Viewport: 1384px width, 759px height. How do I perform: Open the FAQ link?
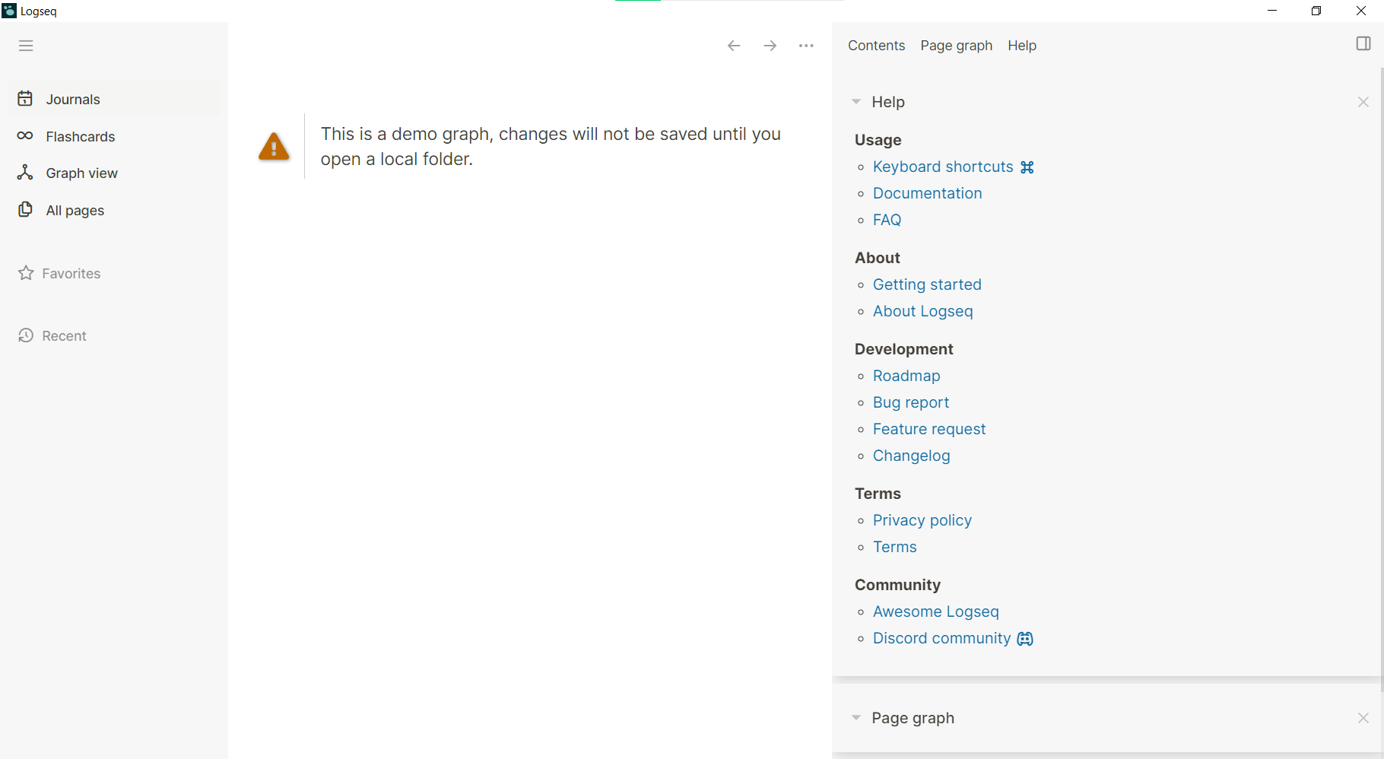[x=887, y=220]
